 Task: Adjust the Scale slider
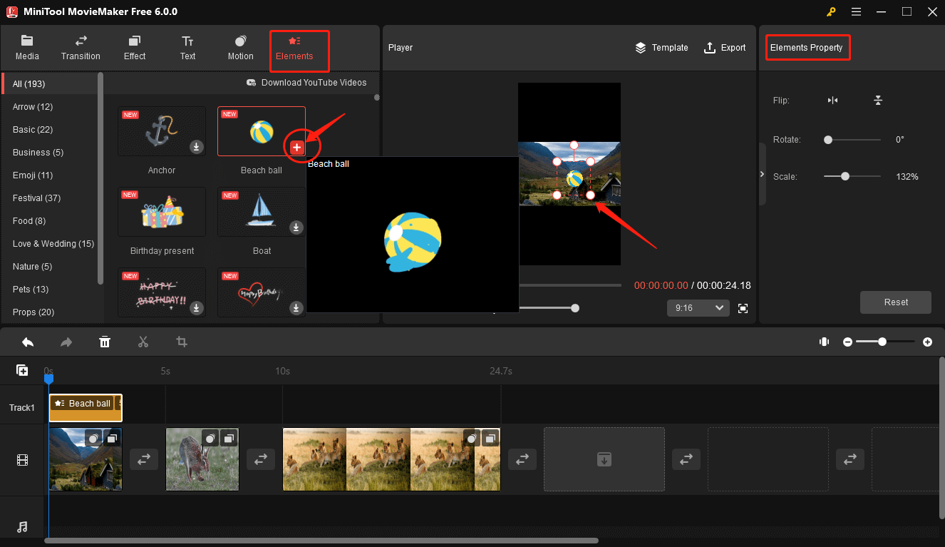(845, 176)
